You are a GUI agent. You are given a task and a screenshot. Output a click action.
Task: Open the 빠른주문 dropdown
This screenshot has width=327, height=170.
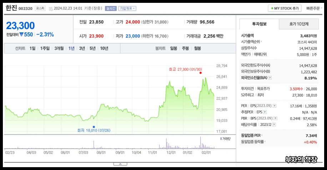pyautogui.click(x=314, y=9)
